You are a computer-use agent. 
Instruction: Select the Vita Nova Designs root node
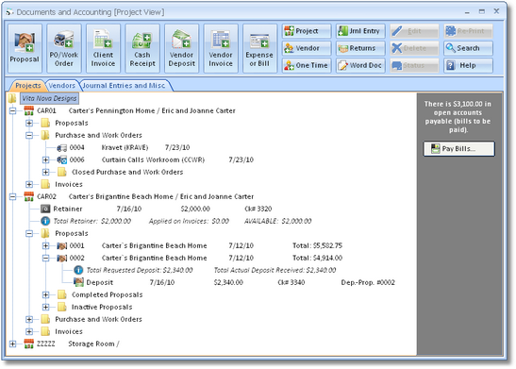(x=49, y=98)
